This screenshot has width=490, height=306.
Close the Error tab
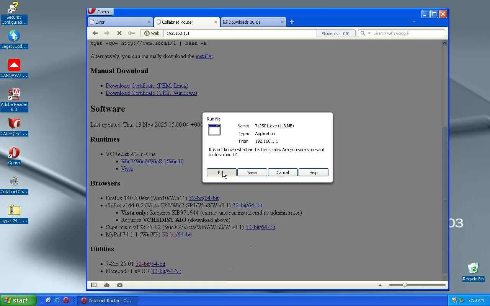[x=149, y=22]
